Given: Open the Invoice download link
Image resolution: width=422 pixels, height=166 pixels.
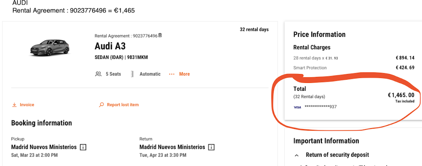Looking at the screenshot, I should 23,105.
